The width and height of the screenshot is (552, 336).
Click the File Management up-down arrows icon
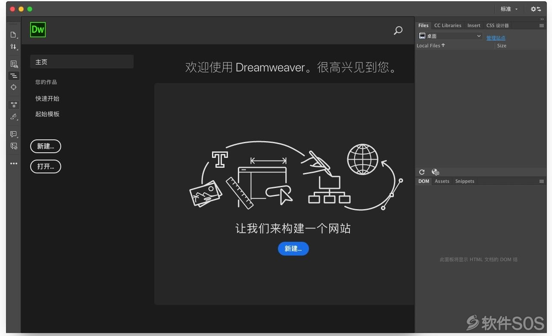(x=14, y=46)
